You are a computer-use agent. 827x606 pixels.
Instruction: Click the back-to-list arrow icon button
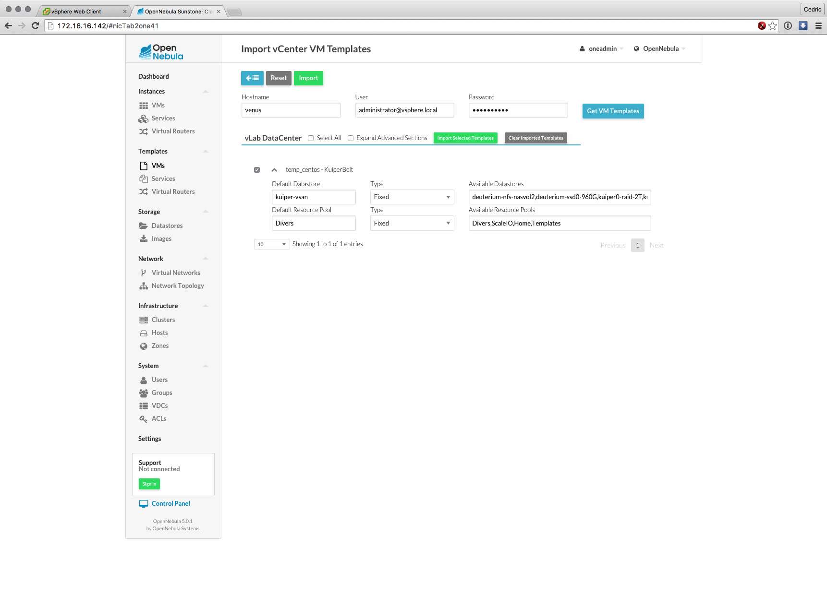tap(252, 78)
